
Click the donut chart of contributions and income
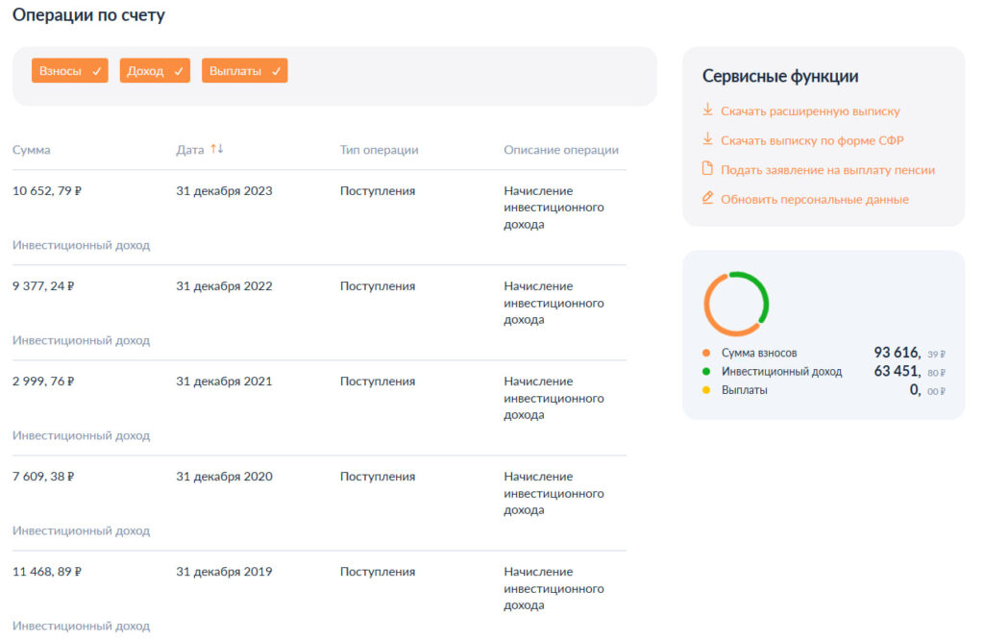coord(737,304)
